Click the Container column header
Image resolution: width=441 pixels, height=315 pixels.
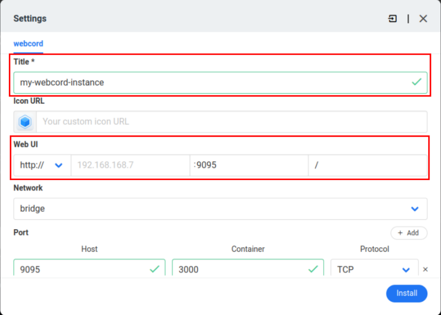[248, 249]
